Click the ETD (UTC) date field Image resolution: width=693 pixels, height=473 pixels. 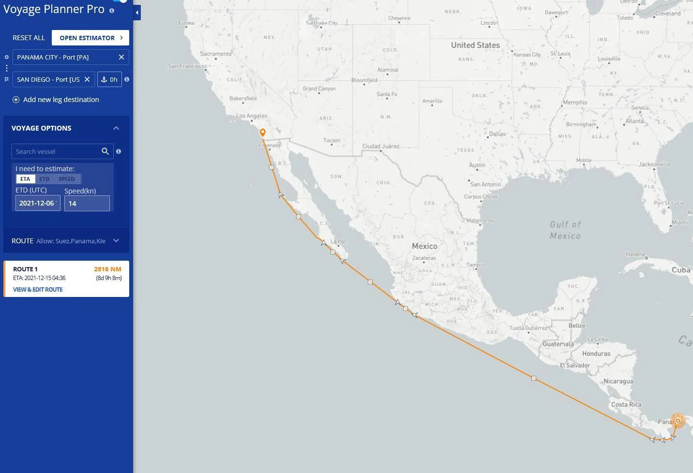point(38,203)
